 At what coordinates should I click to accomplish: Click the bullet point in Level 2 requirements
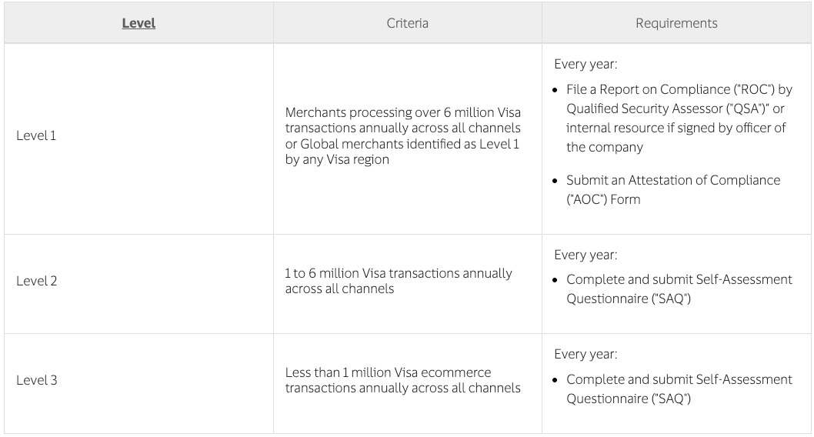click(555, 280)
